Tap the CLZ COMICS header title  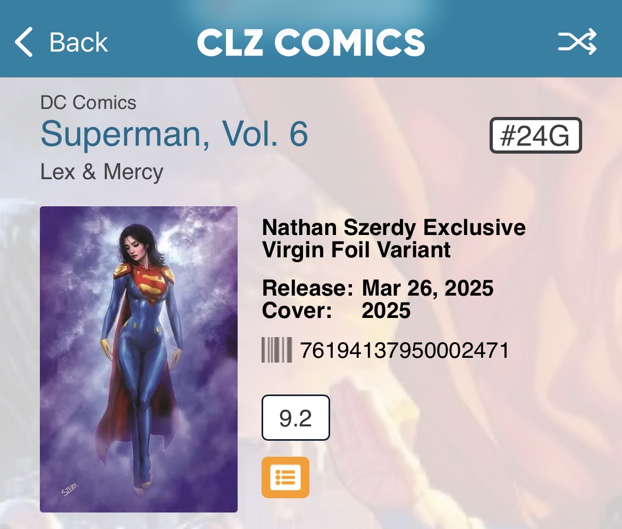(310, 42)
